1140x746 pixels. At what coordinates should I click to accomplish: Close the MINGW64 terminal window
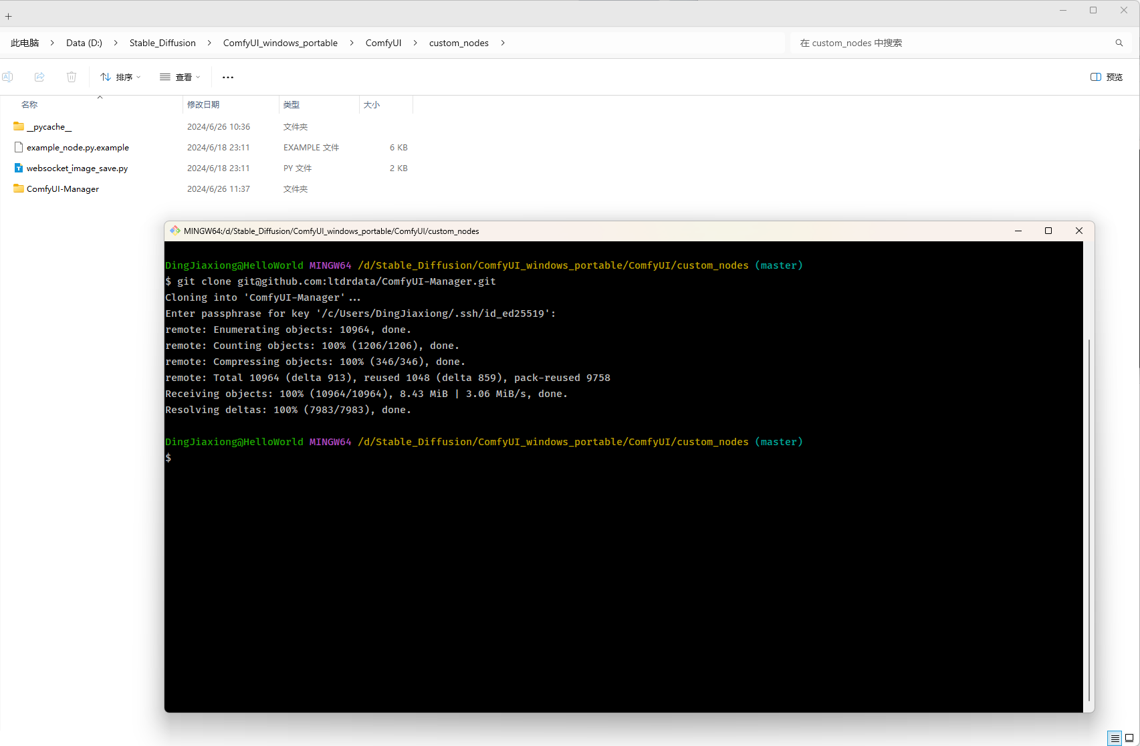click(1078, 231)
